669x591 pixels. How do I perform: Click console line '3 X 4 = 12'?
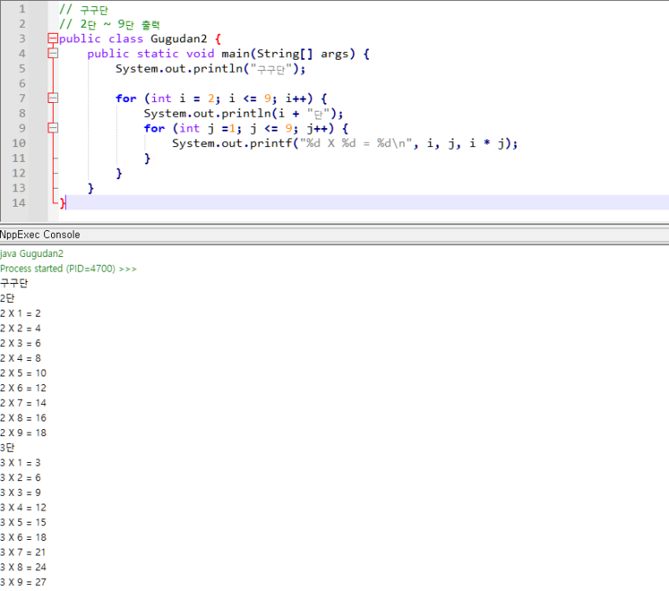coord(23,508)
